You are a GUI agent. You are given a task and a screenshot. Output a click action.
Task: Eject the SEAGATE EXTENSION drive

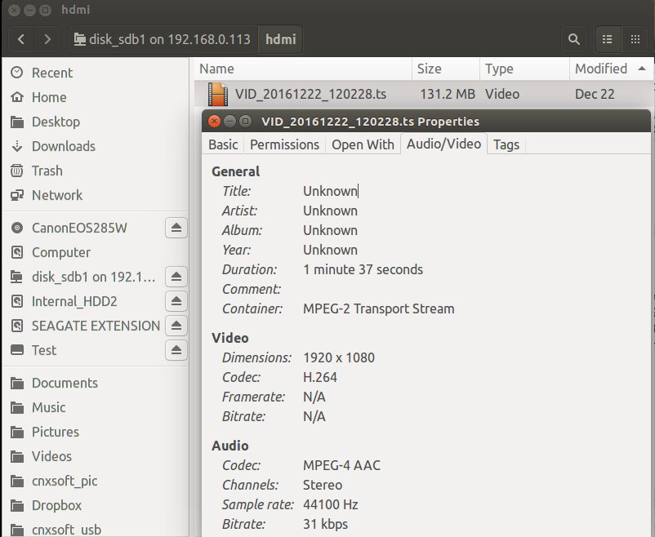(176, 326)
